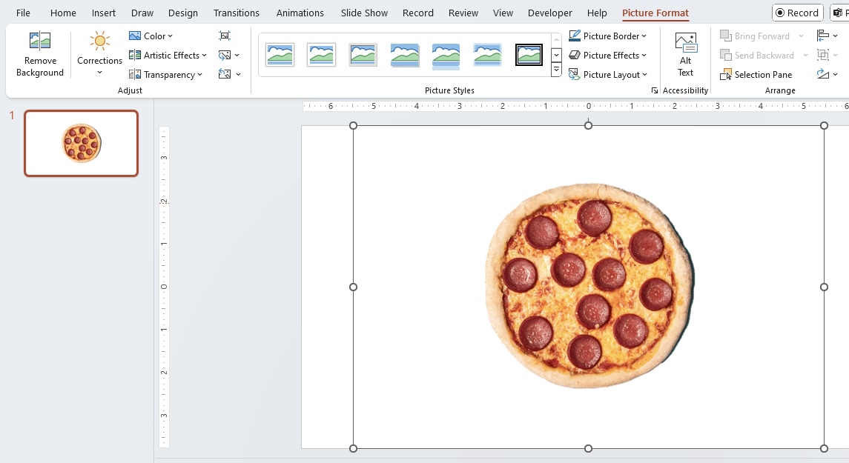The width and height of the screenshot is (849, 463).
Task: Click the Bring Forward button
Action: pyautogui.click(x=755, y=36)
